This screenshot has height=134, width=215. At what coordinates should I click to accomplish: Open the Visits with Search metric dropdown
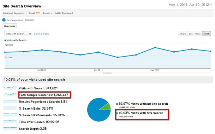(16, 34)
